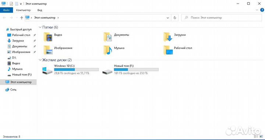
Task: Click the system window icon in title bar
Action: pos(4,4)
